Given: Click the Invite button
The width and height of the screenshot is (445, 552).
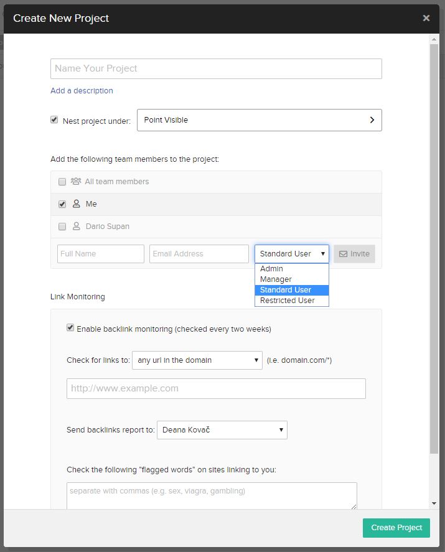Looking at the screenshot, I should pos(354,254).
